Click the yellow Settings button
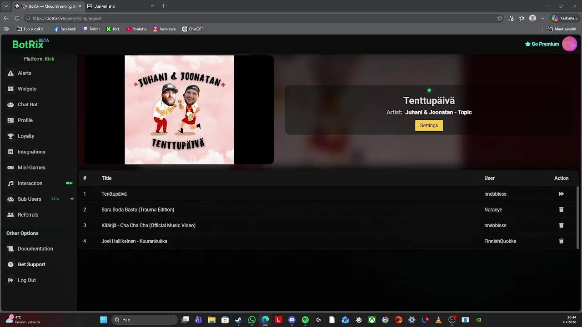Screen dimensions: 582x327 coord(429,125)
